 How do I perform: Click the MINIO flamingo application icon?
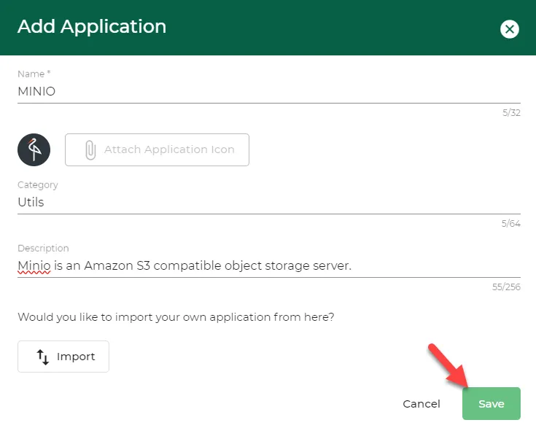tap(34, 149)
